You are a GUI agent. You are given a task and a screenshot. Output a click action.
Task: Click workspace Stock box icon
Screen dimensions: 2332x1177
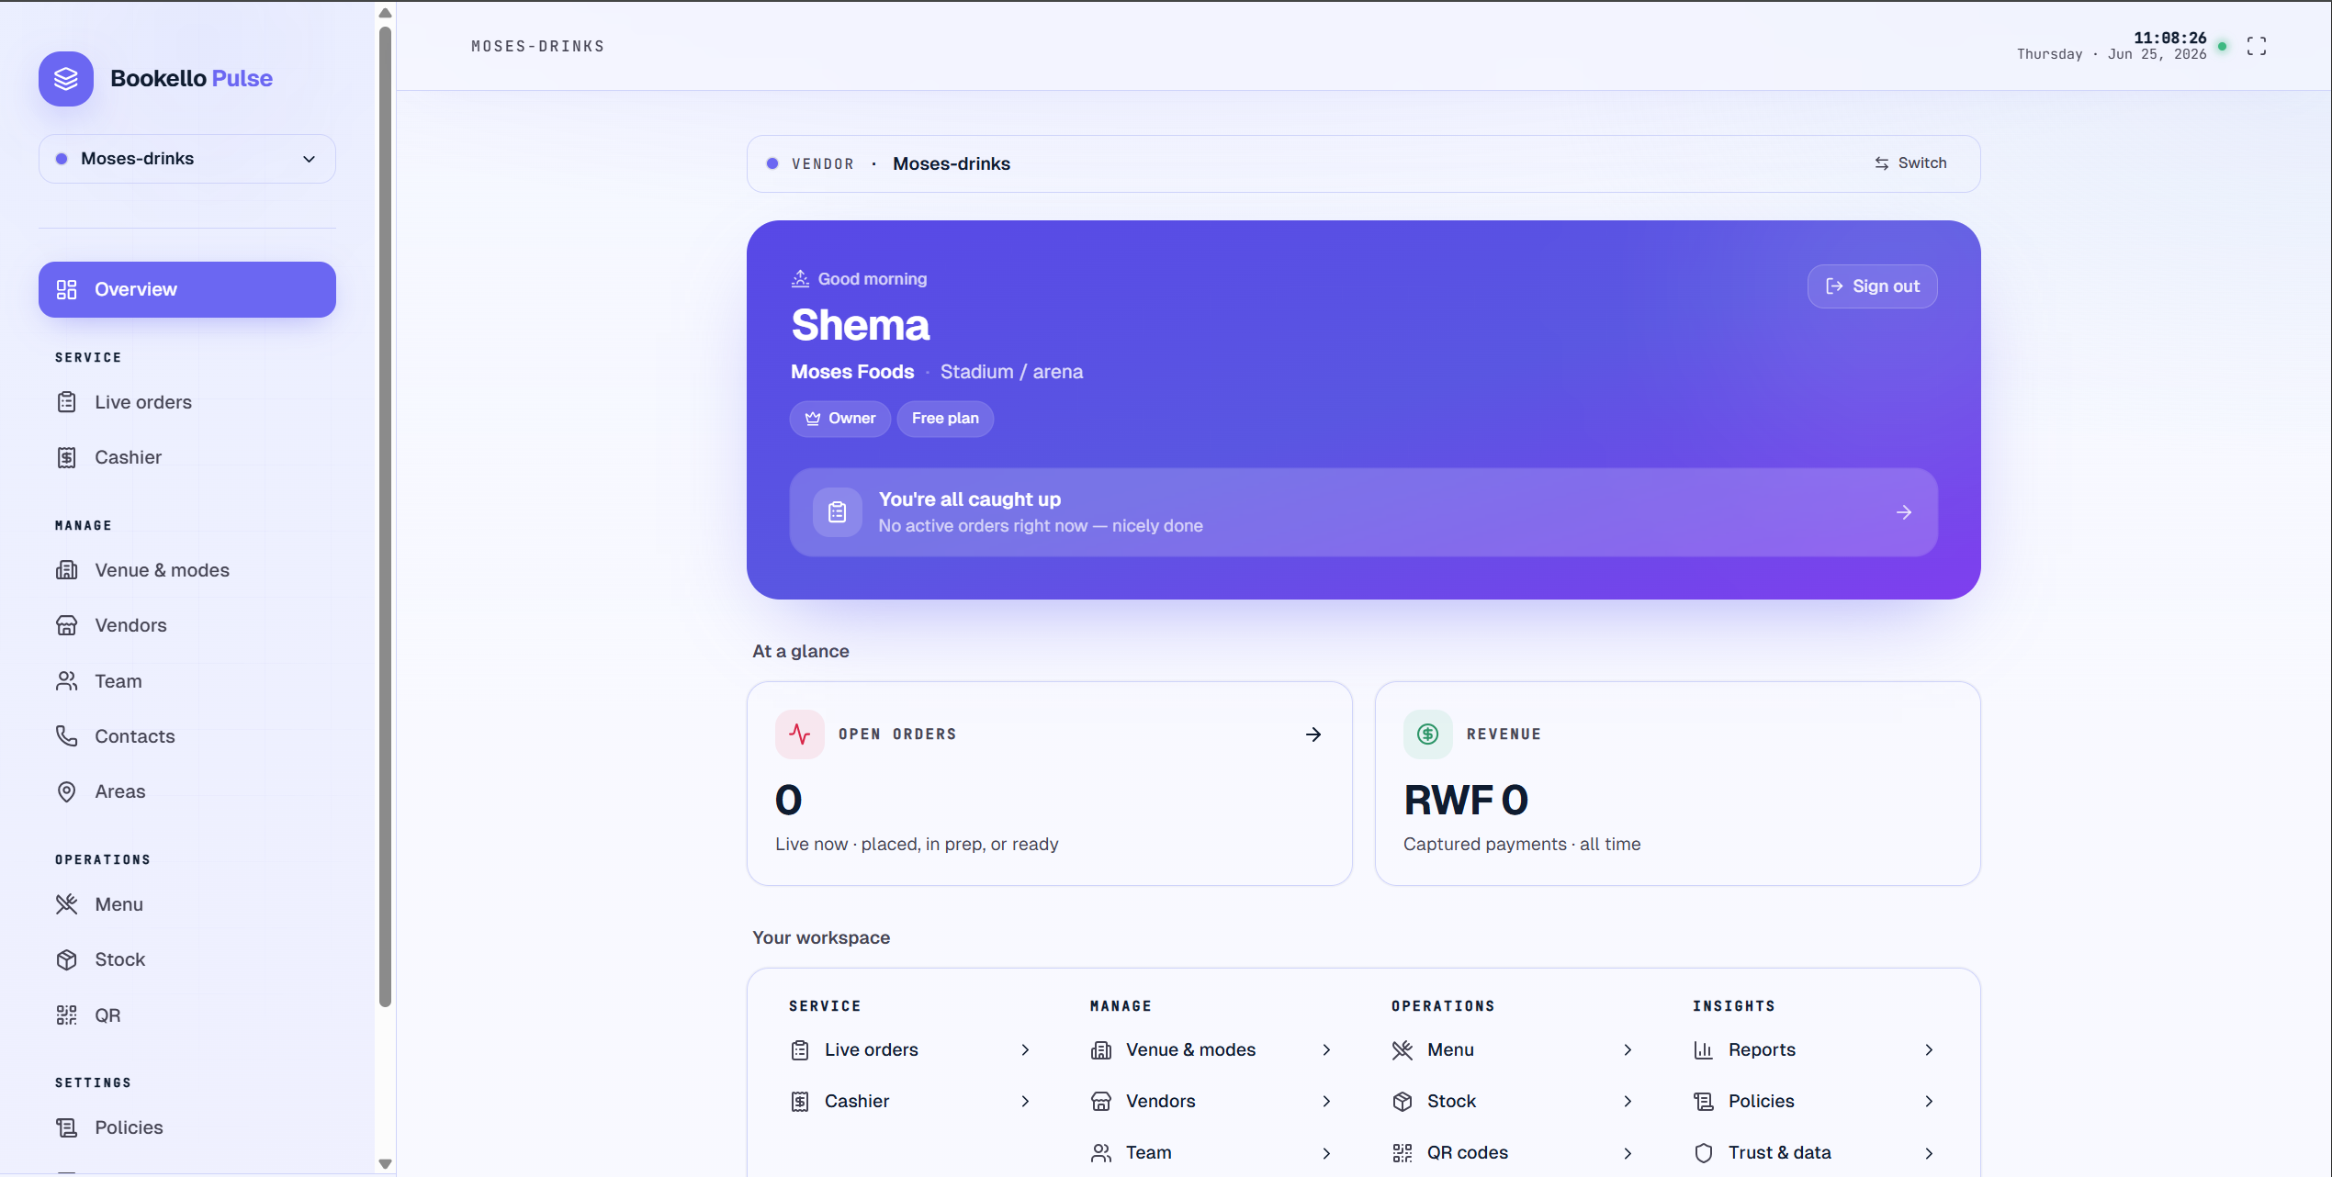pos(1403,1102)
